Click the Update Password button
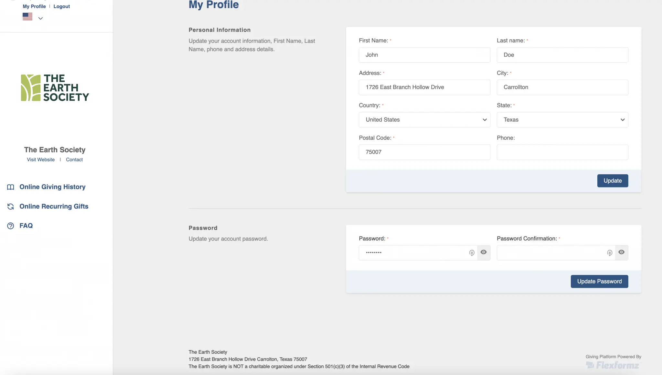The width and height of the screenshot is (662, 375). [x=599, y=281]
